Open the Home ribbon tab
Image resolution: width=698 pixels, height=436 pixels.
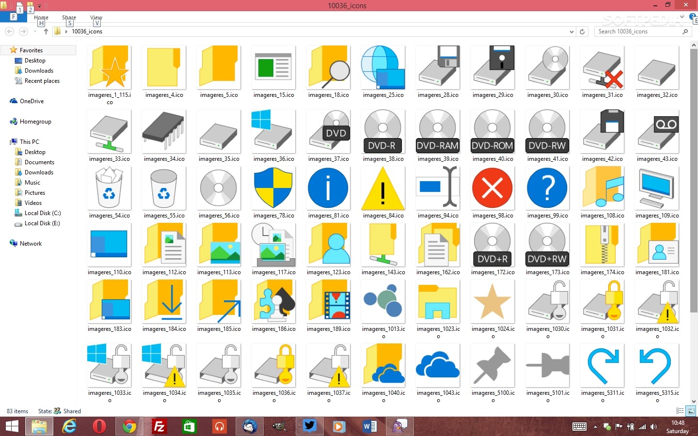[x=41, y=17]
